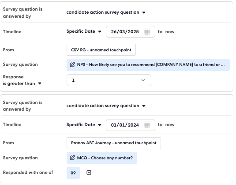Select the Pranav ABT Journey touchpoint field
Image resolution: width=236 pixels, height=185 pixels.
(114, 143)
